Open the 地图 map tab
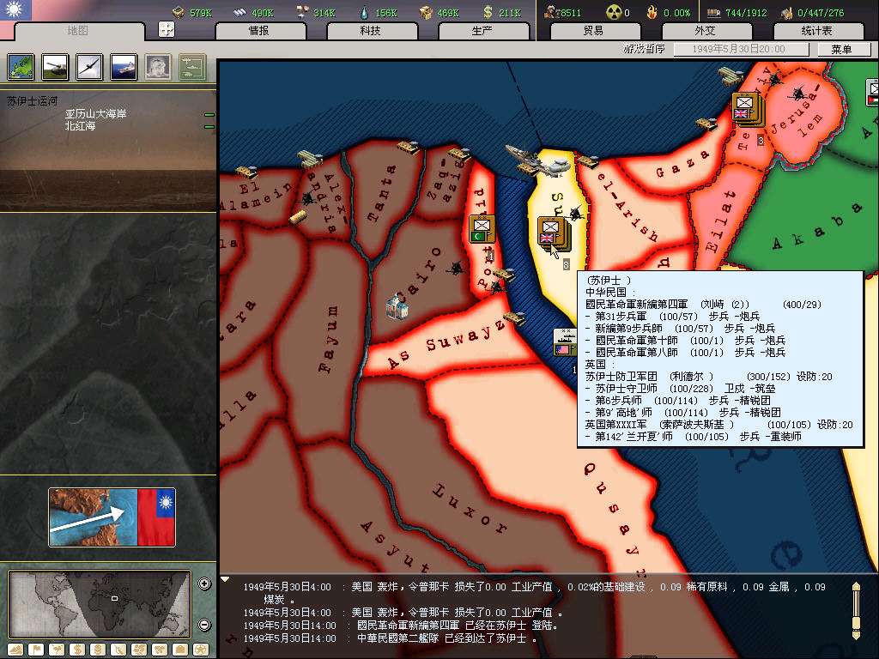 pos(78,31)
